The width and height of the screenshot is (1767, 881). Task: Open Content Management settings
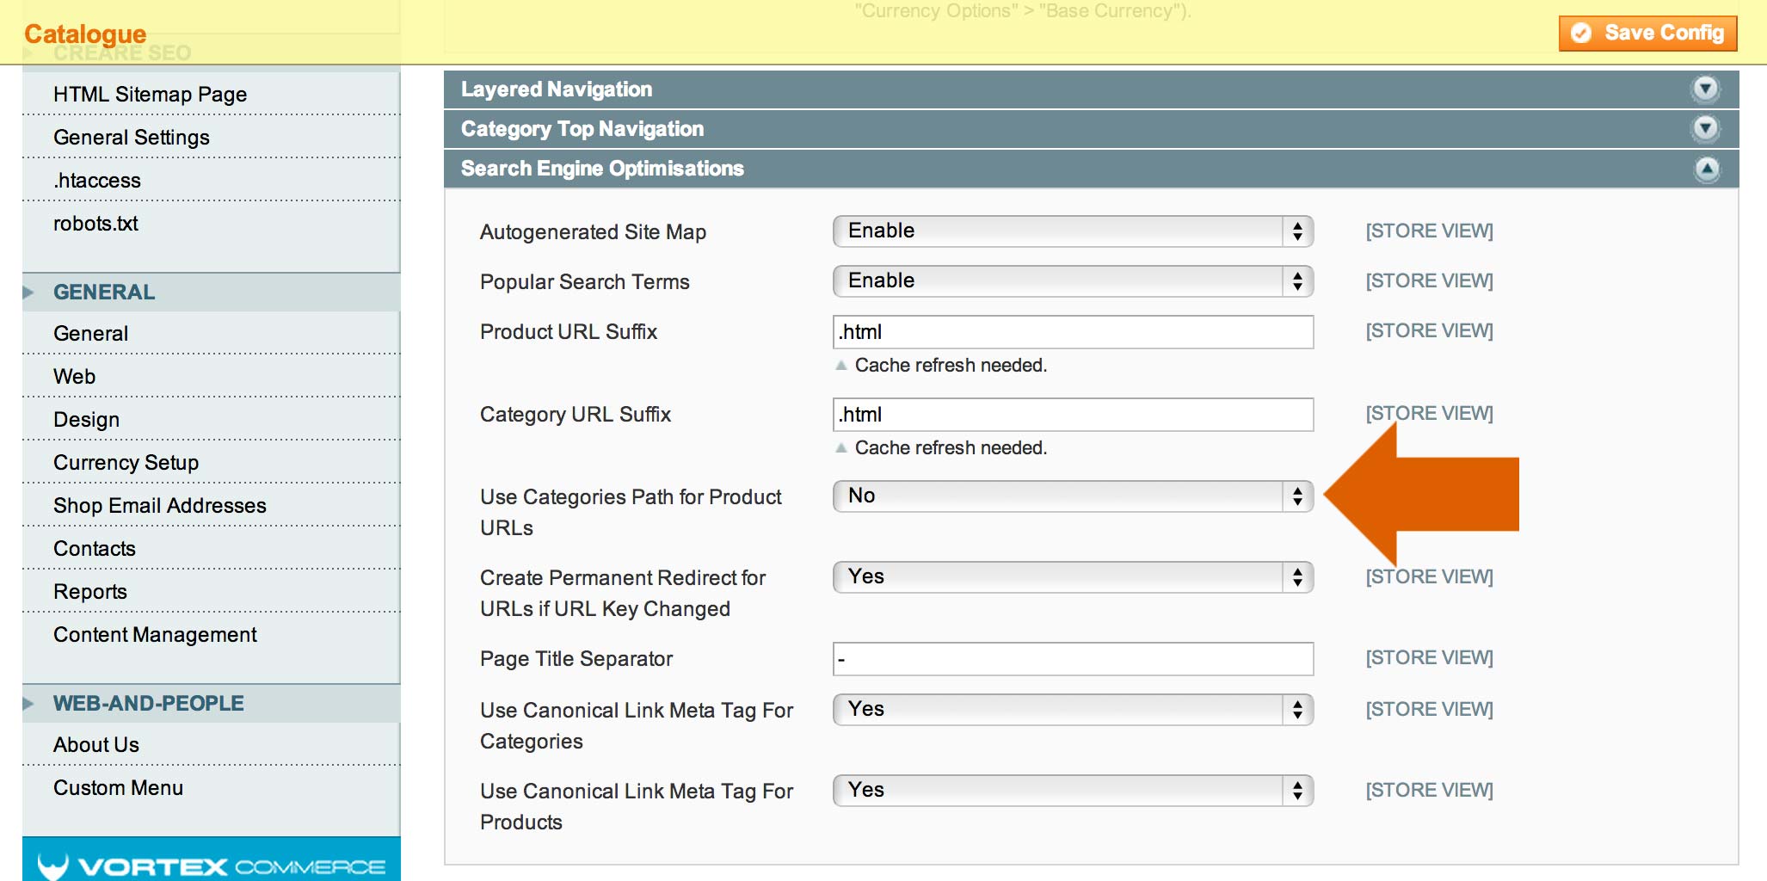click(212, 634)
